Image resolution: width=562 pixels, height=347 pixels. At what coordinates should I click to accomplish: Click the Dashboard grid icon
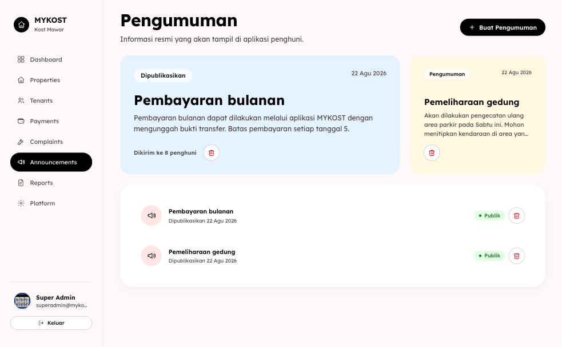point(21,59)
